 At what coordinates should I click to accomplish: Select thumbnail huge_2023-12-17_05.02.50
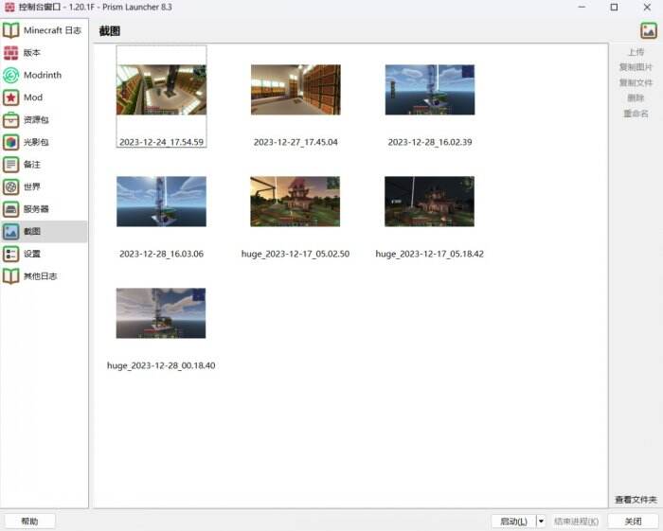(296, 202)
